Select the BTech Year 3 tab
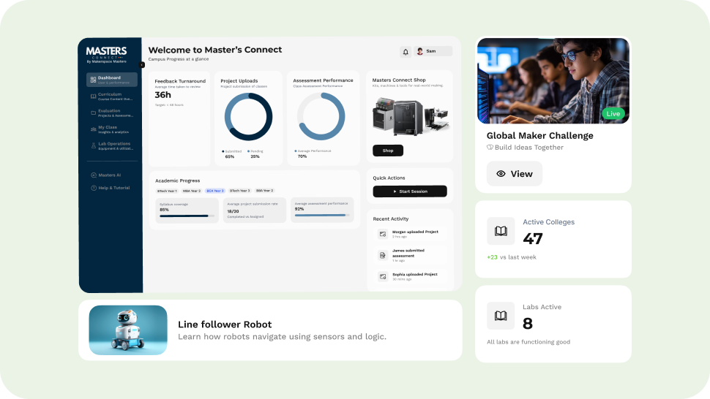 239,191
